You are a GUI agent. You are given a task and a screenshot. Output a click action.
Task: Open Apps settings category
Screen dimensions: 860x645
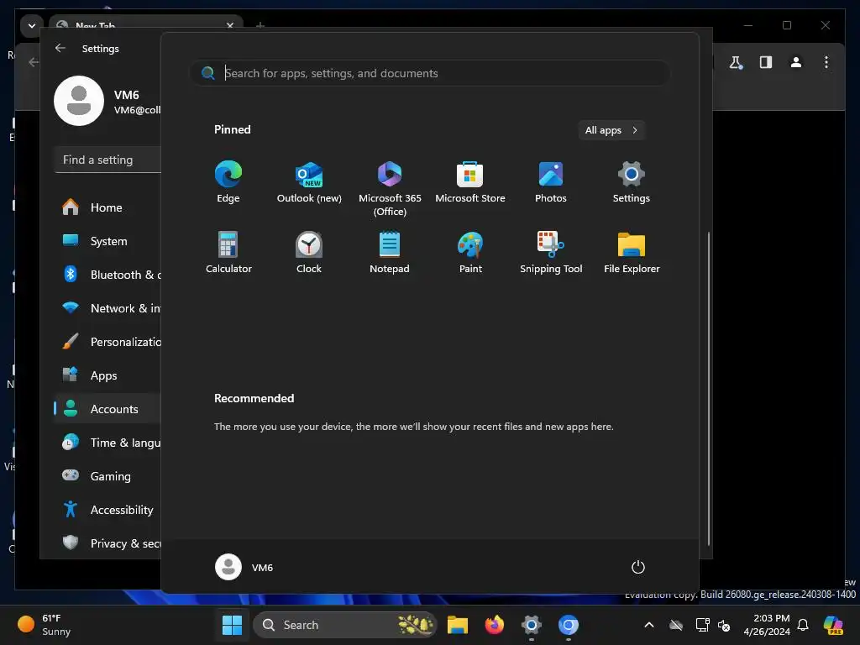click(107, 375)
